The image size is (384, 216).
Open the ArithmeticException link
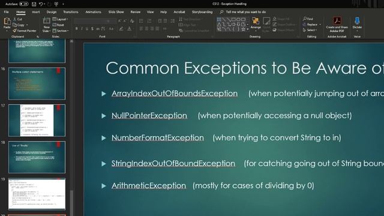click(149, 185)
